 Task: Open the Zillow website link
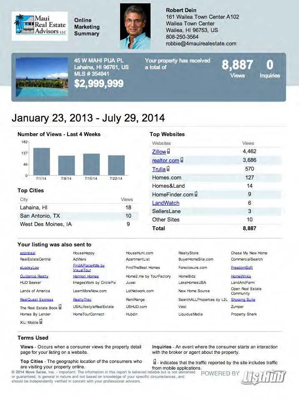(x=159, y=152)
